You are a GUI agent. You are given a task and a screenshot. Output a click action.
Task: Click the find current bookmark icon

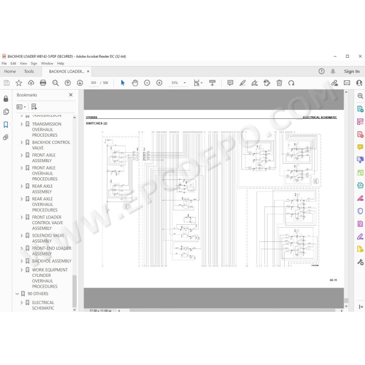(34, 107)
